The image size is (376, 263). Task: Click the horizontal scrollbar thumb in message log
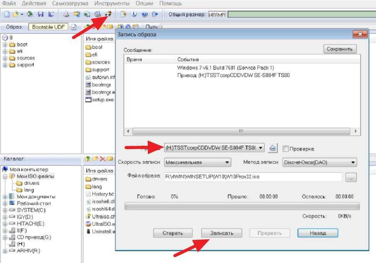click(x=241, y=131)
